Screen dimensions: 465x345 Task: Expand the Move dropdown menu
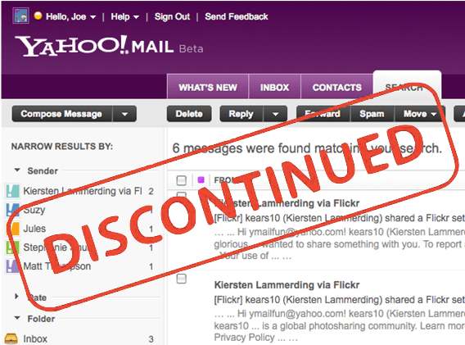(420, 114)
